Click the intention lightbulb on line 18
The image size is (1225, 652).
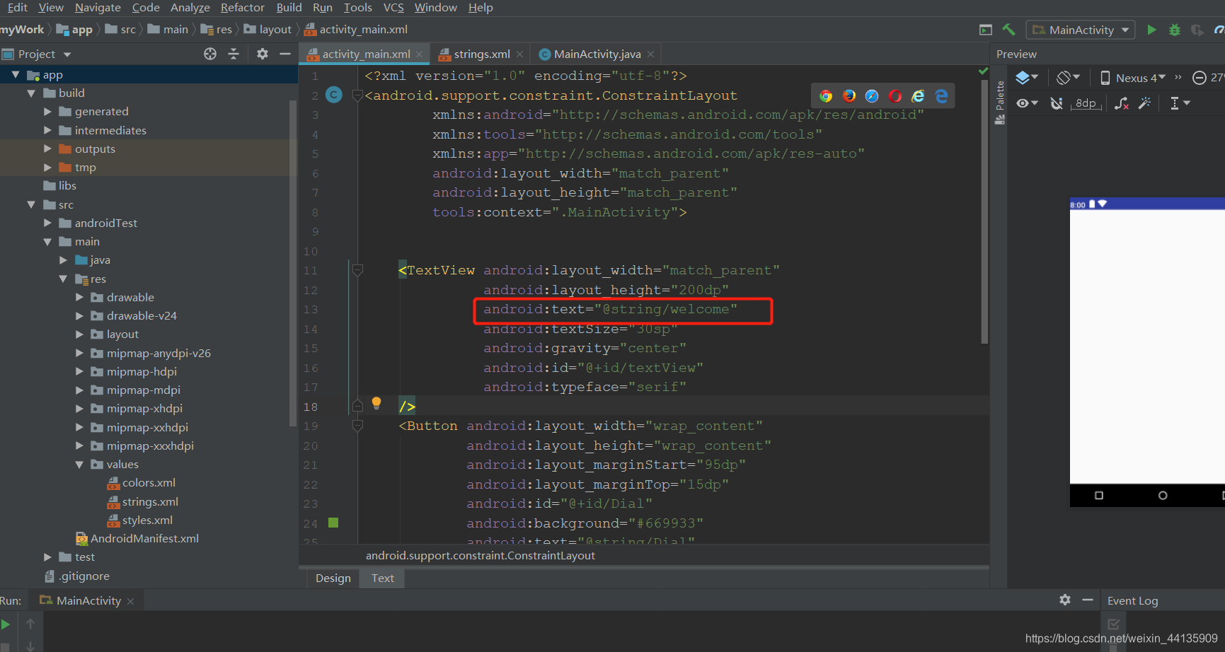coord(376,403)
